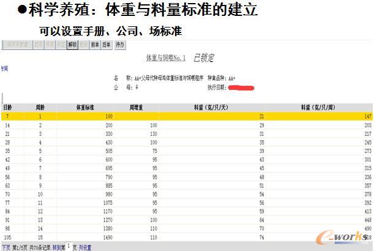Click the 体重标准 column header
The height and width of the screenshot is (251, 374).
tap(86, 107)
